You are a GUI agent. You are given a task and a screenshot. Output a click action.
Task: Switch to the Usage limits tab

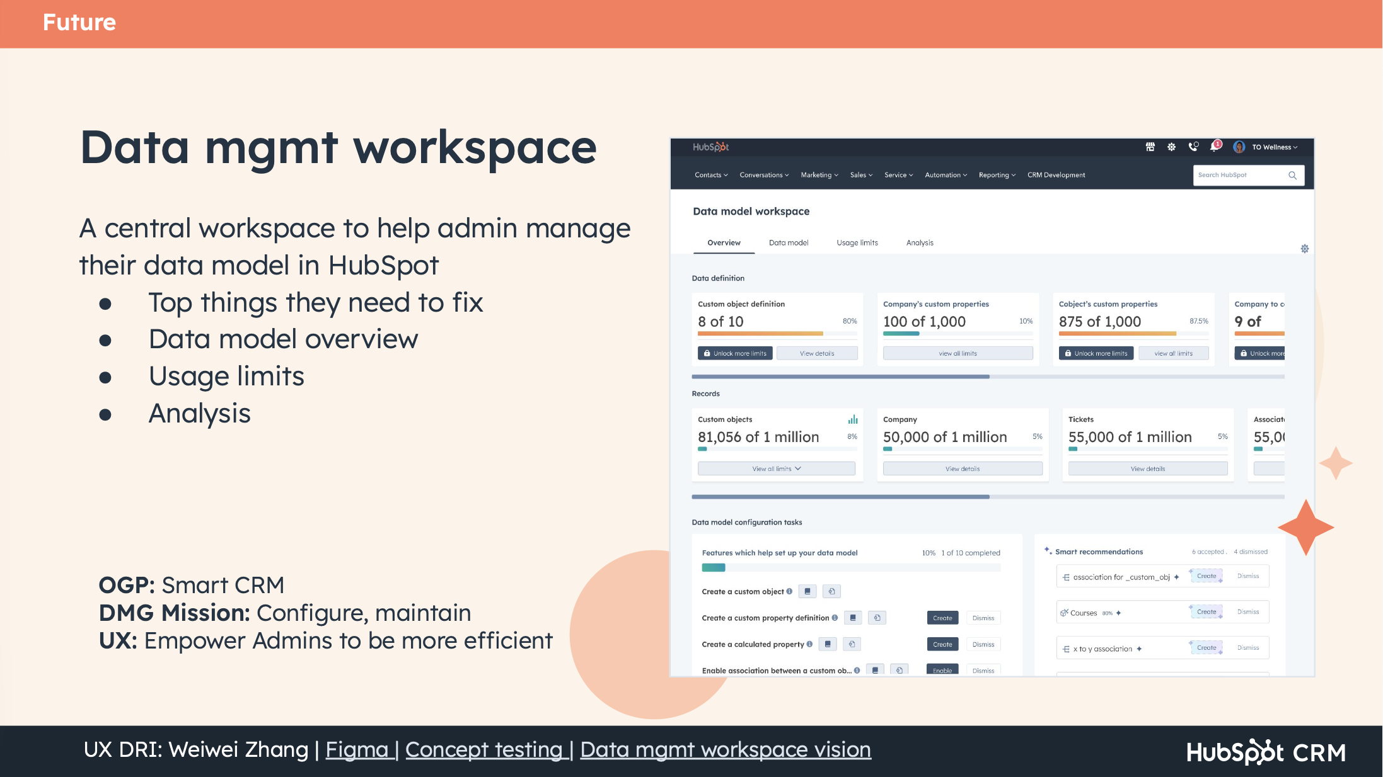[857, 242]
